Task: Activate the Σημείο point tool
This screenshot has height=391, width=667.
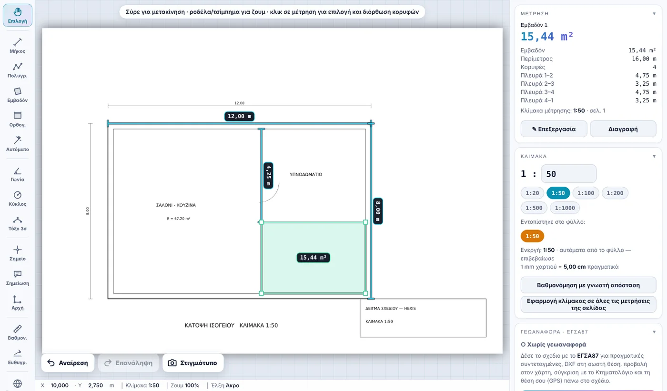Action: click(x=18, y=253)
